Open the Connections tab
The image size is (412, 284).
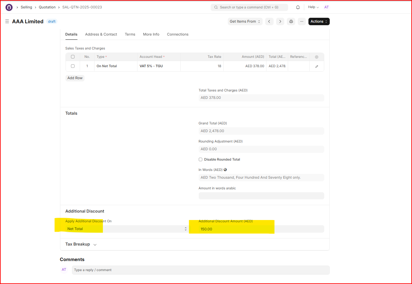pos(177,34)
